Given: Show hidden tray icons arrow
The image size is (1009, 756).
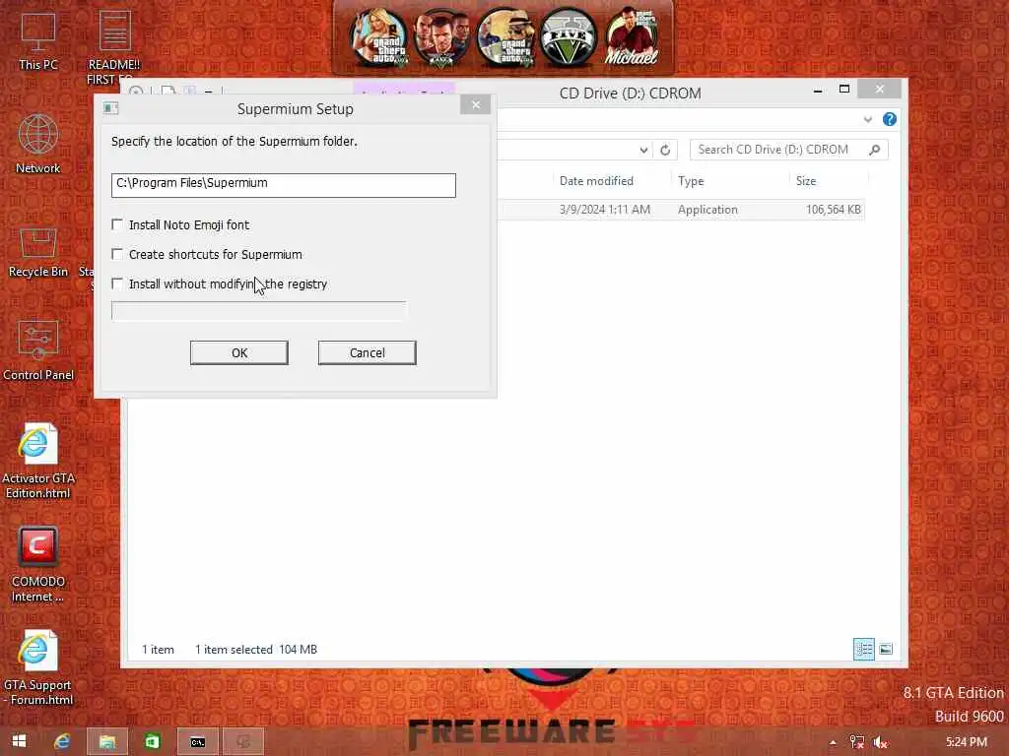Looking at the screenshot, I should [x=833, y=742].
